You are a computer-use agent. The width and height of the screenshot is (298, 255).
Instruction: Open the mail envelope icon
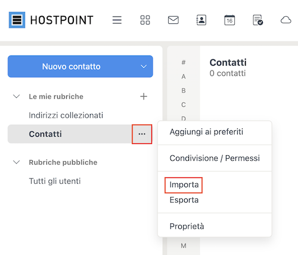coord(173,20)
